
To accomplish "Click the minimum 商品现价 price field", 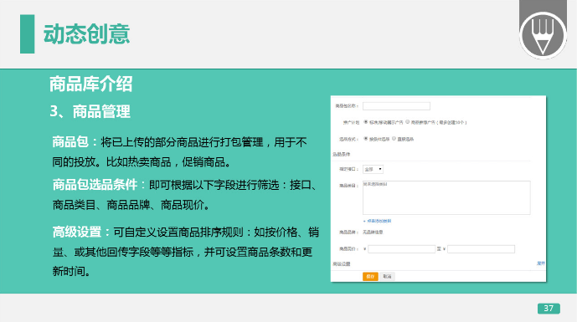I will [401, 249].
